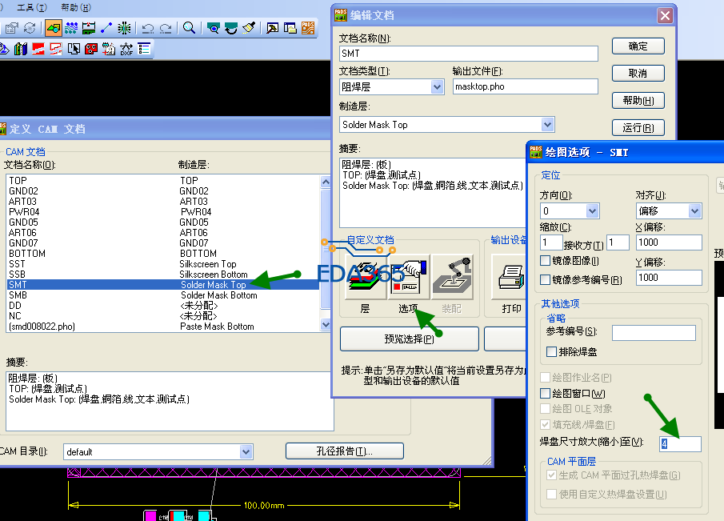Click the scale (缩放) input field
Screen dimensions: 724x521
tap(551, 242)
